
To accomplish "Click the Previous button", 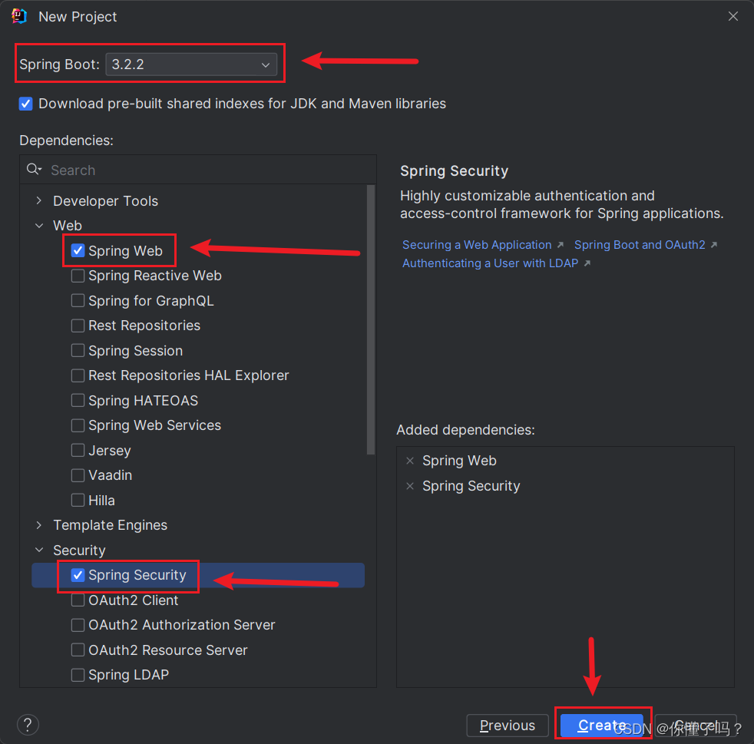I will pos(507,725).
